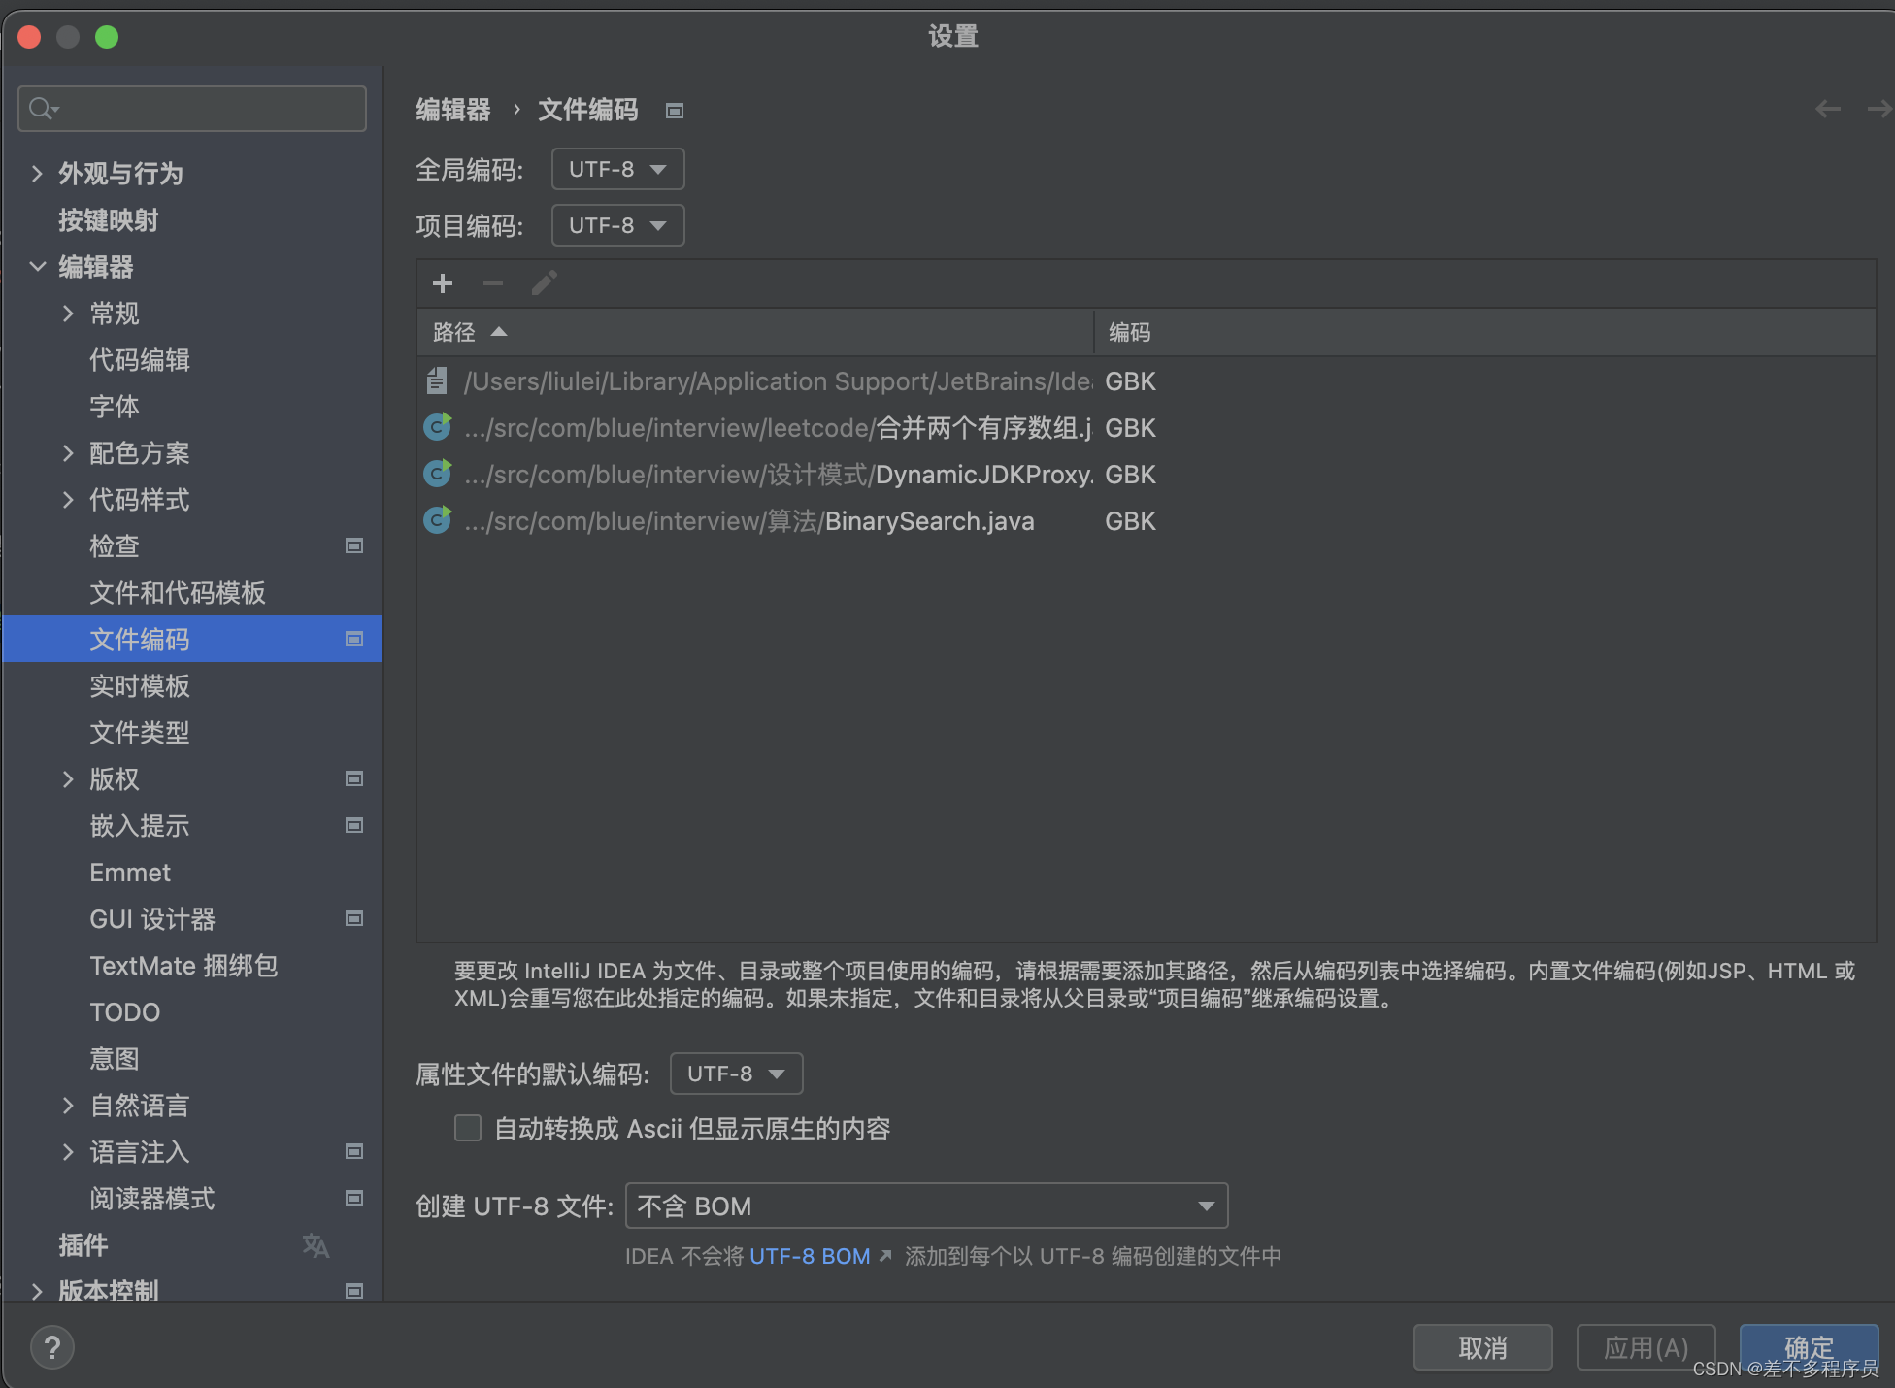Collapse the 编辑器 tree node
The image size is (1895, 1388).
tap(37, 266)
